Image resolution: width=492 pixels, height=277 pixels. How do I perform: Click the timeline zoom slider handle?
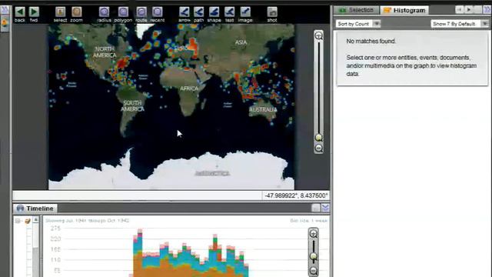[x=314, y=256]
